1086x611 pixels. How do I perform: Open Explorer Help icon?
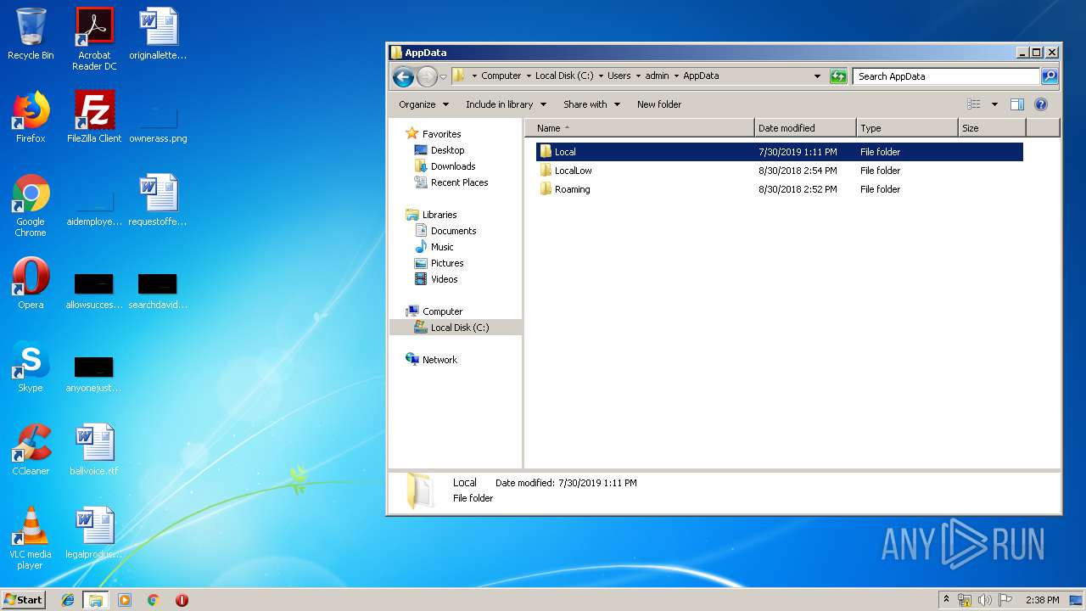pos(1041,104)
